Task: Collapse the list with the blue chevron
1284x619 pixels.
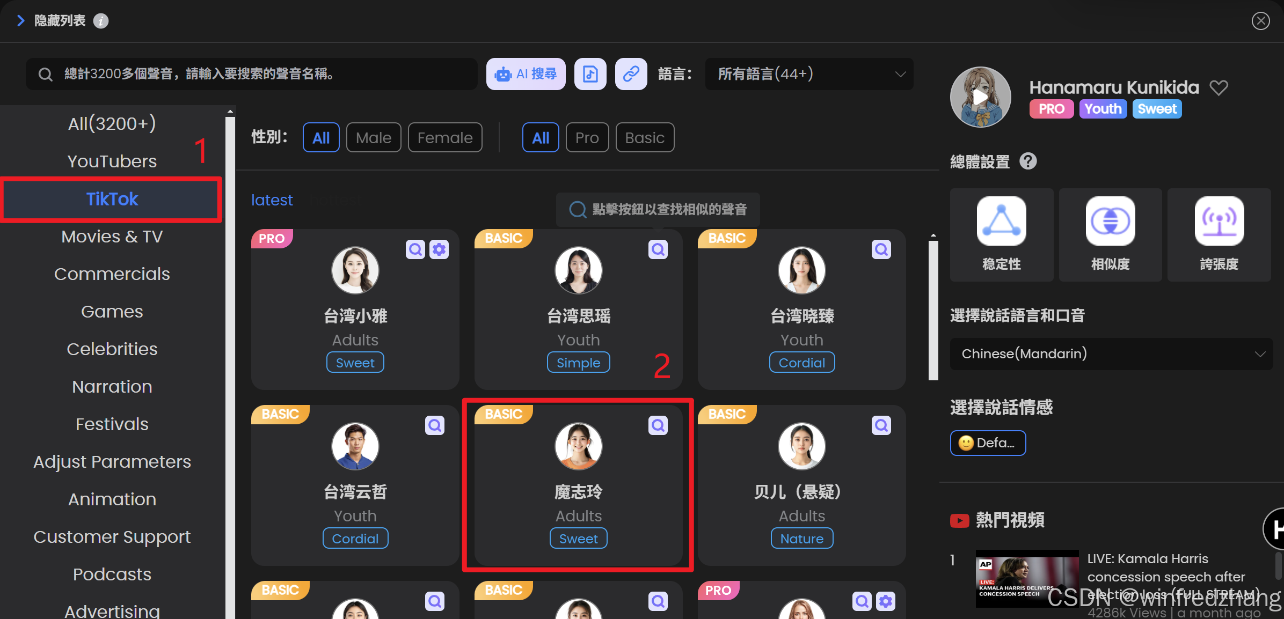Action: (x=21, y=21)
